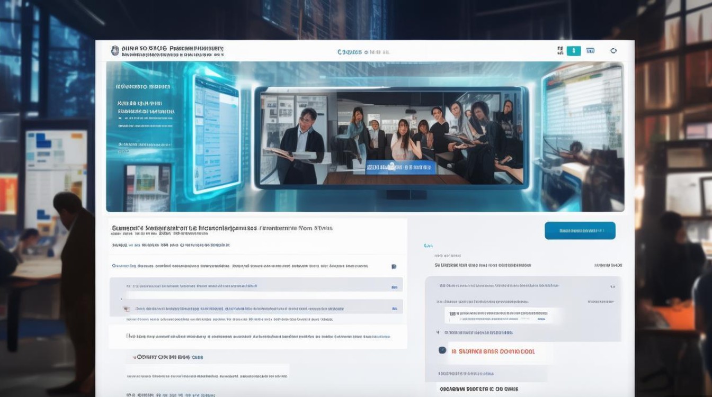Click the round site logo in the header
This screenshot has height=397, width=712.
115,51
